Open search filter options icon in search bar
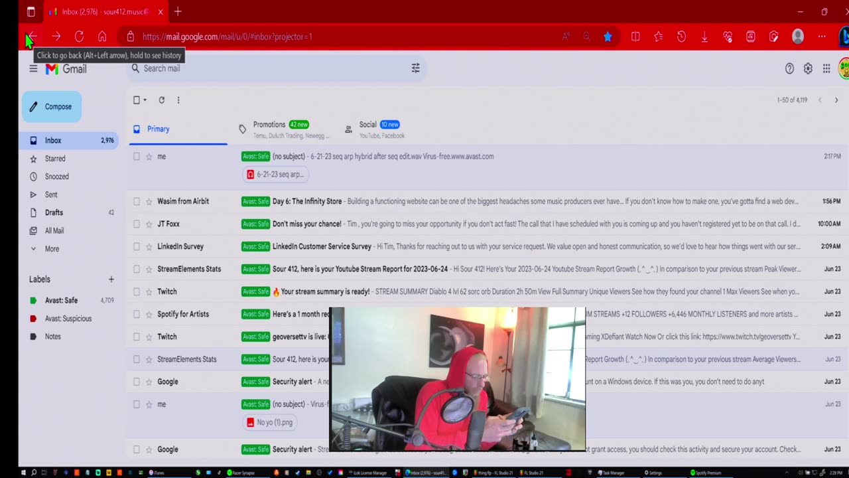This screenshot has height=478, width=849. coord(415,68)
